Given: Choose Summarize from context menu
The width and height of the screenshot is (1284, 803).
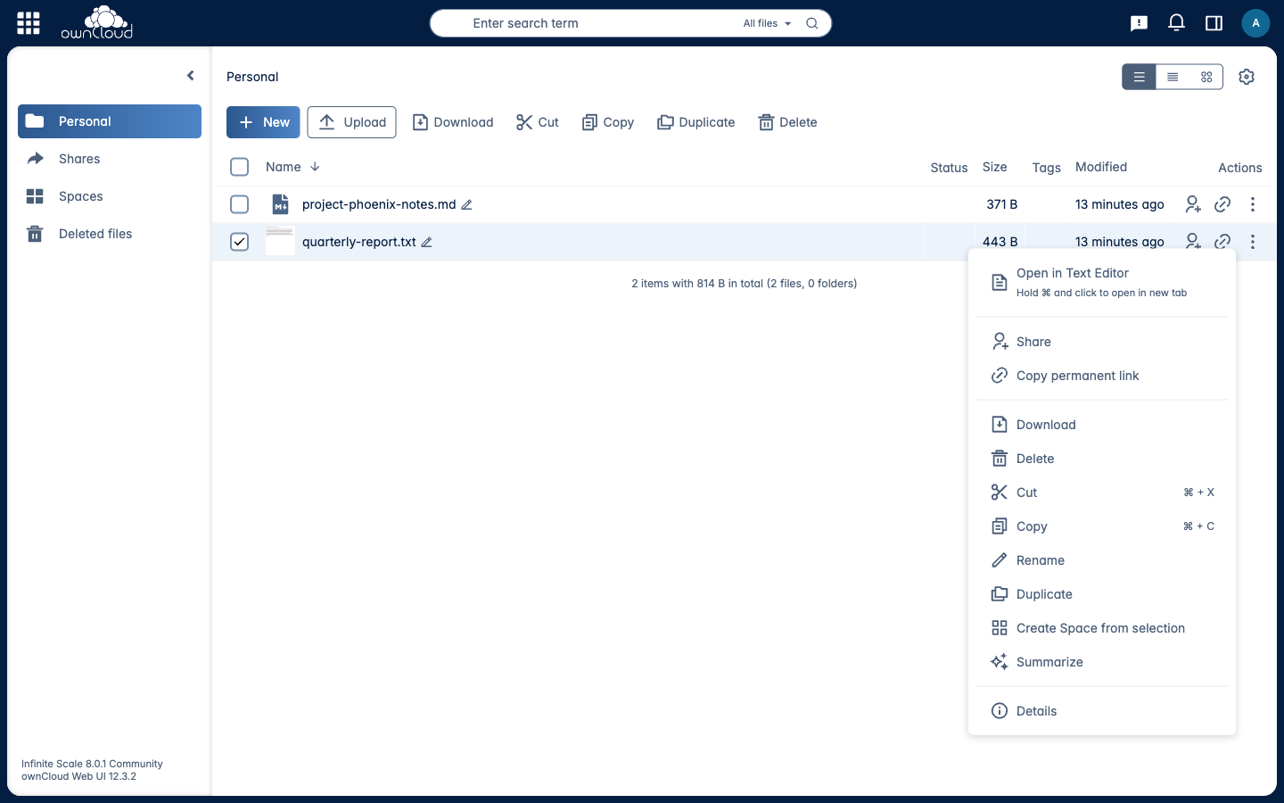Looking at the screenshot, I should coord(1102,662).
